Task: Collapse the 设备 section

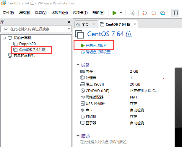Action: pos(78,65)
